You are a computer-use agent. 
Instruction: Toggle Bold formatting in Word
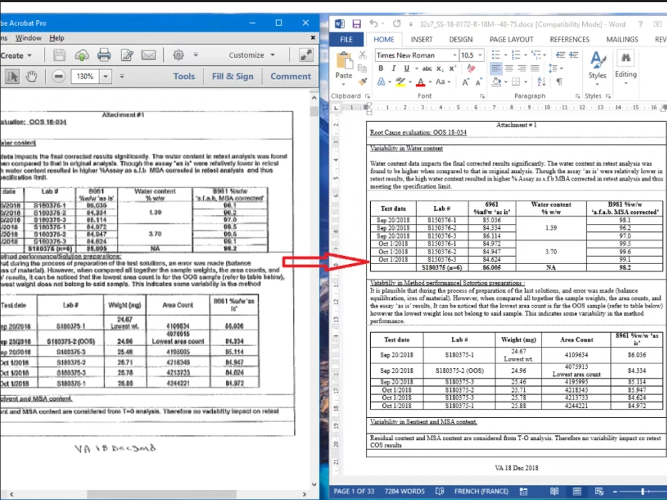pos(381,69)
